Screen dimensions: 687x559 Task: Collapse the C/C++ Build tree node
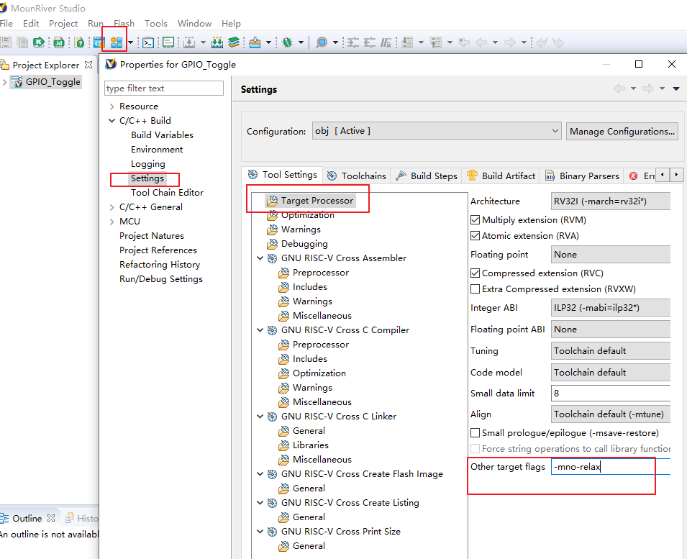click(x=112, y=121)
